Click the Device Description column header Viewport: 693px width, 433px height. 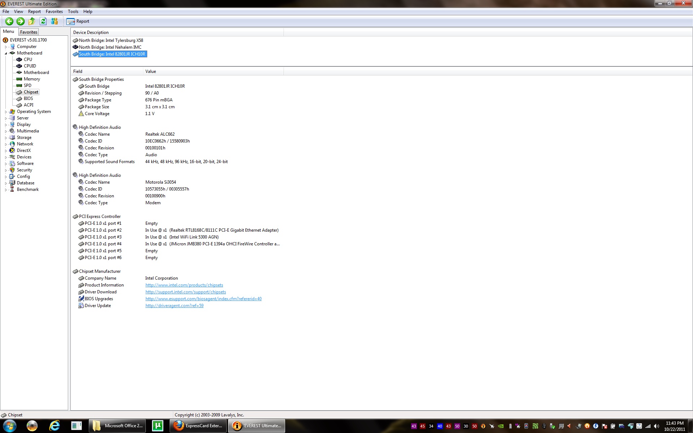click(x=177, y=32)
